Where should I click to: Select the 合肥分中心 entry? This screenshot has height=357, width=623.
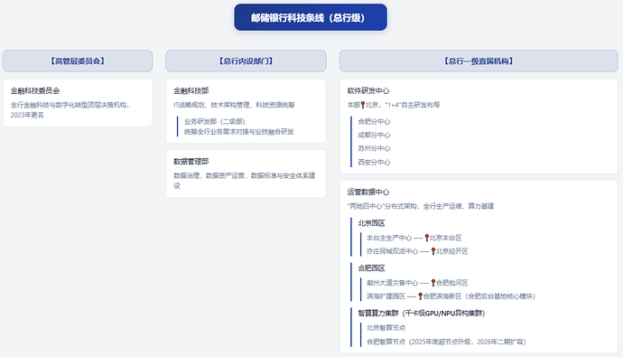click(374, 121)
